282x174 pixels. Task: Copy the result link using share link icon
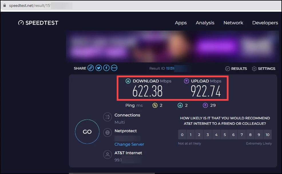(91, 68)
